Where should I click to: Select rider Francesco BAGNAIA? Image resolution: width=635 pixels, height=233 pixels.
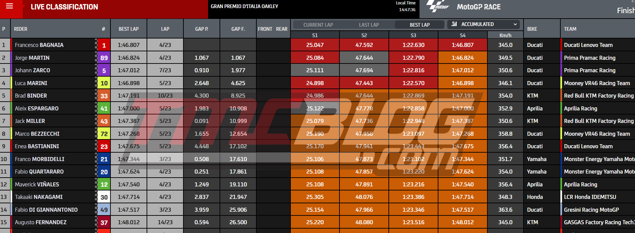pyautogui.click(x=39, y=45)
